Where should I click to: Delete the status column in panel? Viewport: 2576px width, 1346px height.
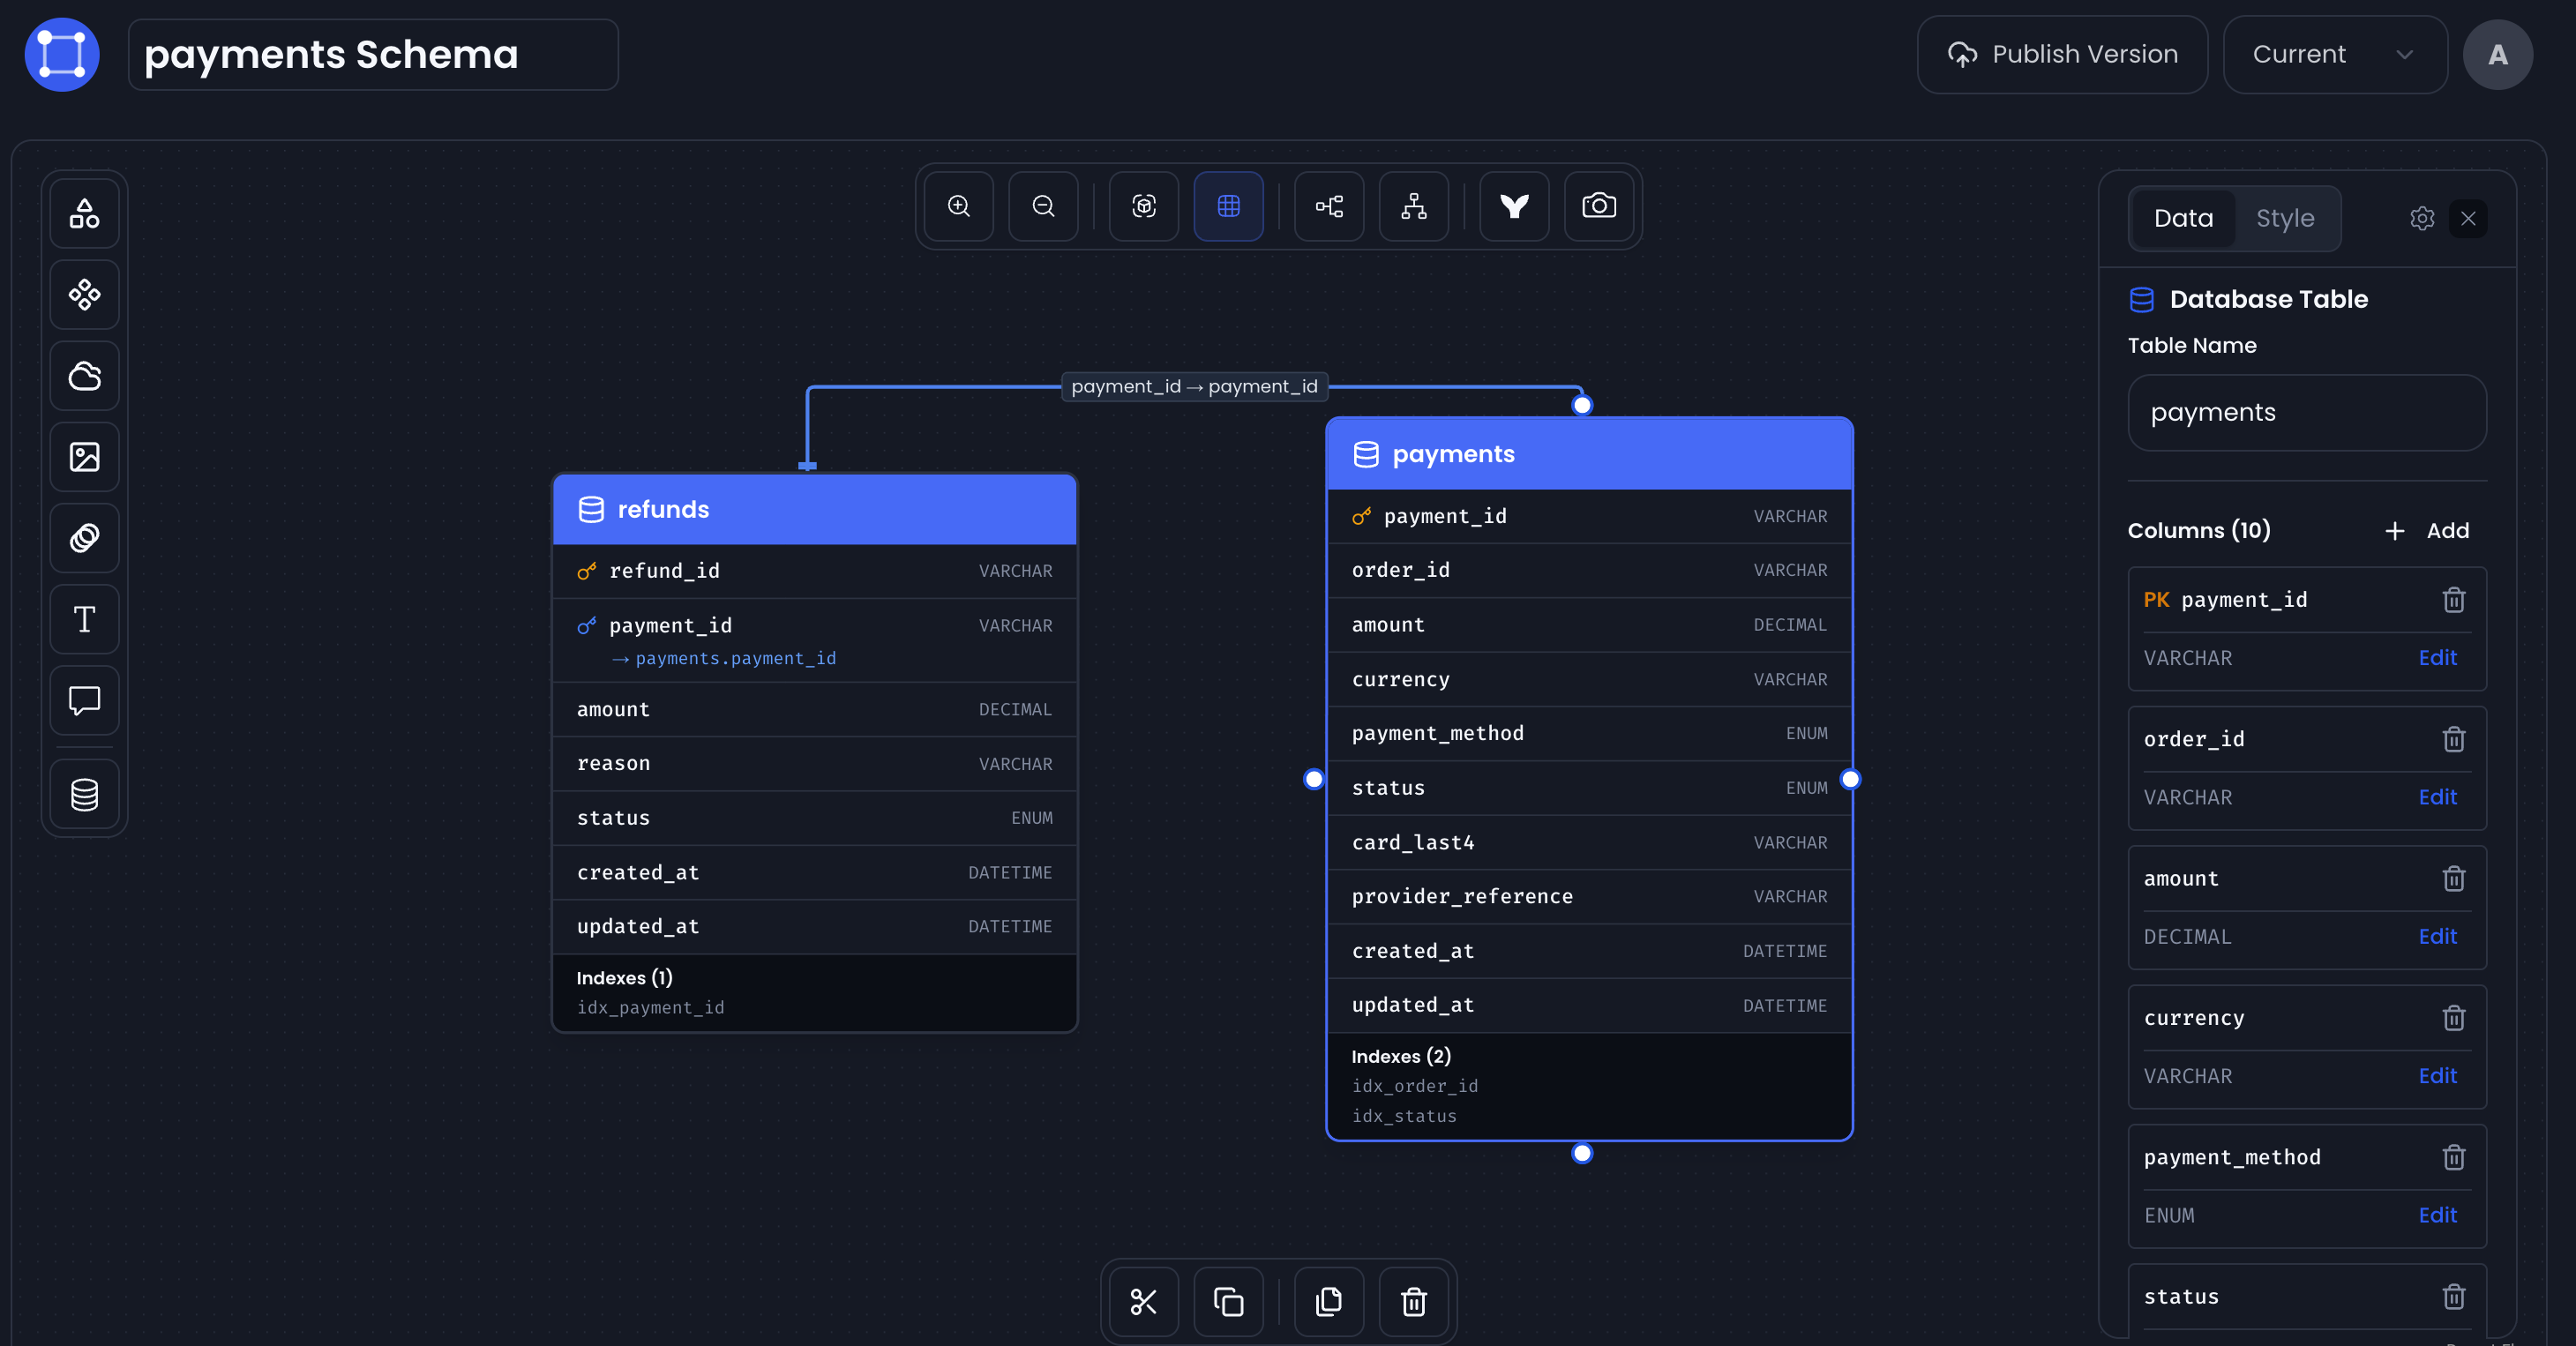coord(2454,1296)
